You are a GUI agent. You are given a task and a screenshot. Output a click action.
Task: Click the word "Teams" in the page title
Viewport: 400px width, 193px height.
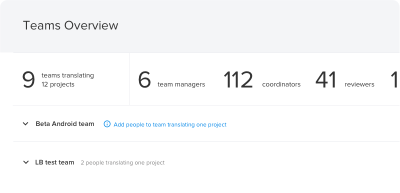pos(42,25)
